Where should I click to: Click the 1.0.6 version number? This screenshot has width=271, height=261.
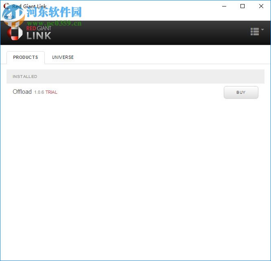click(x=39, y=92)
